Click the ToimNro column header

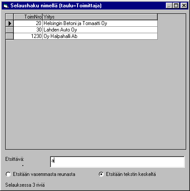pyautogui.click(x=28, y=17)
